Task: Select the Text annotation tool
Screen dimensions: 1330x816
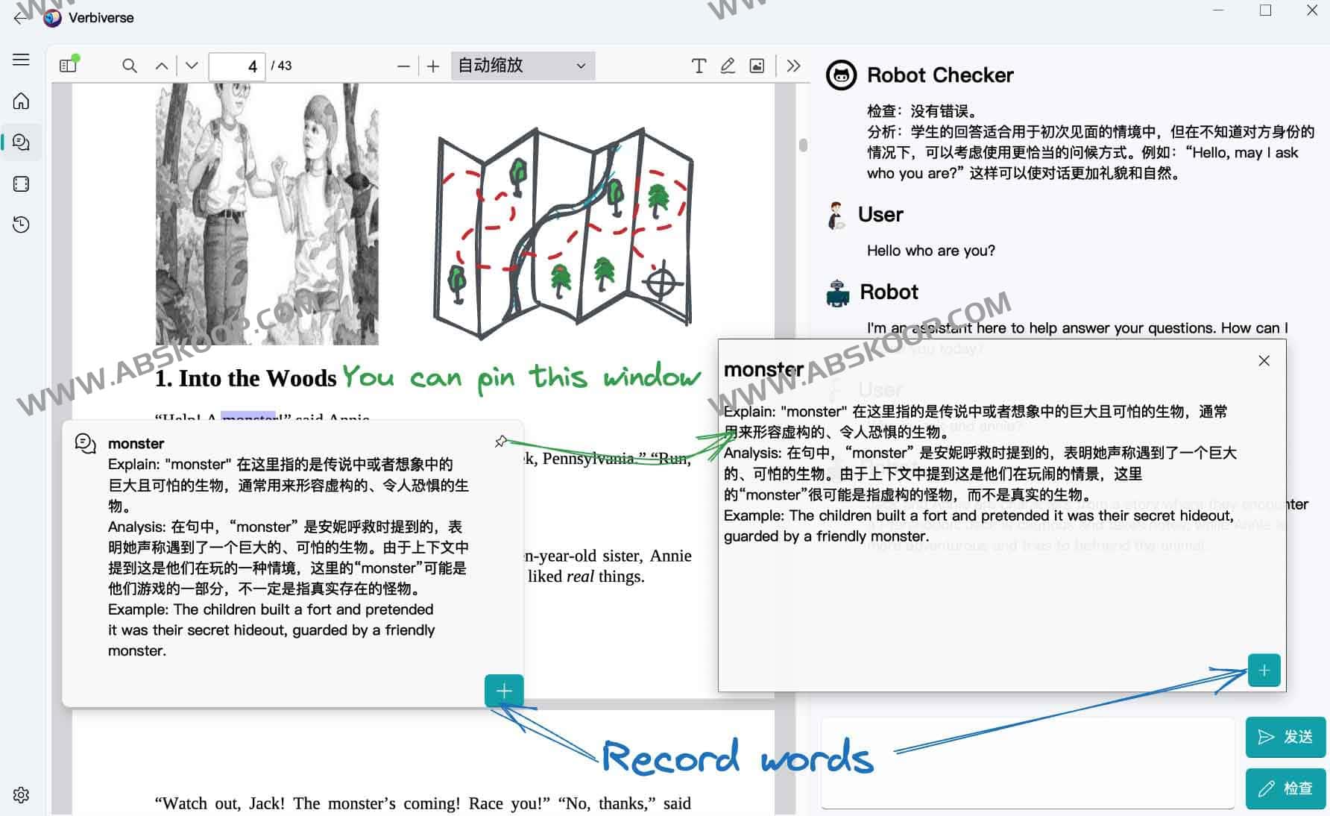Action: (699, 66)
